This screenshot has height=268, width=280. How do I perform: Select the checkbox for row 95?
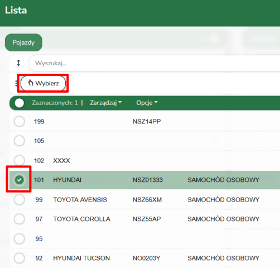pos(20,239)
